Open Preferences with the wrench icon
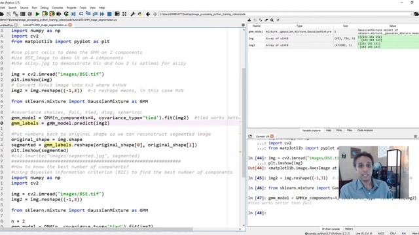Image resolution: width=419 pixels, height=235 pixels. (132, 14)
